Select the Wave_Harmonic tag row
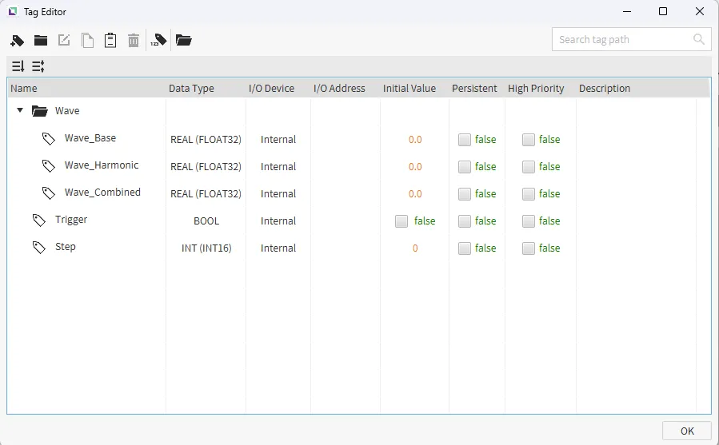This screenshot has height=445, width=719. click(x=102, y=165)
